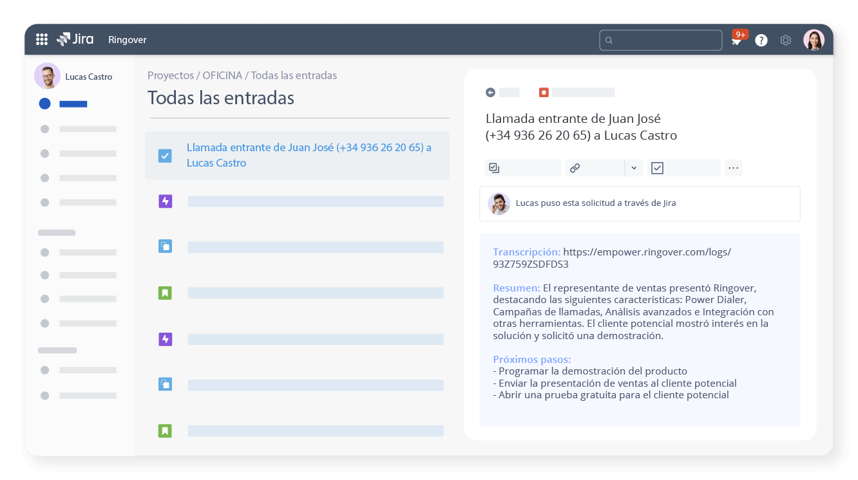Image resolution: width=858 pixels, height=480 pixels.
Task: Open Jira settings via the gear icon
Action: point(785,40)
